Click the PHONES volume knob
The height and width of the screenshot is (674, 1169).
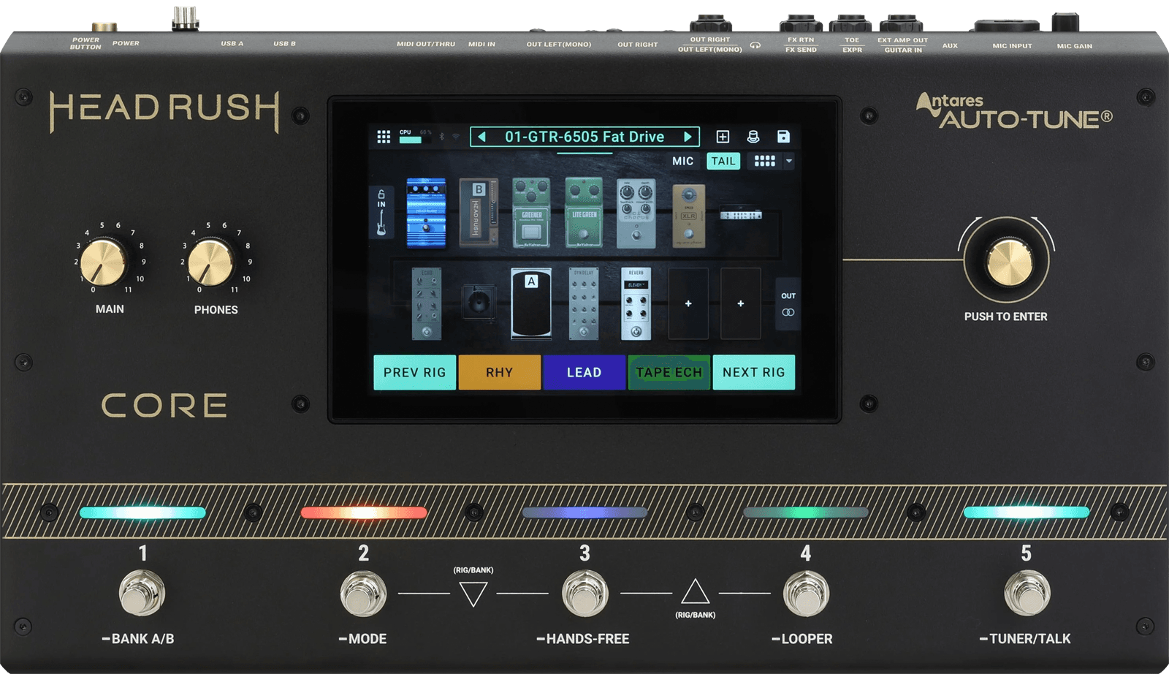[210, 262]
